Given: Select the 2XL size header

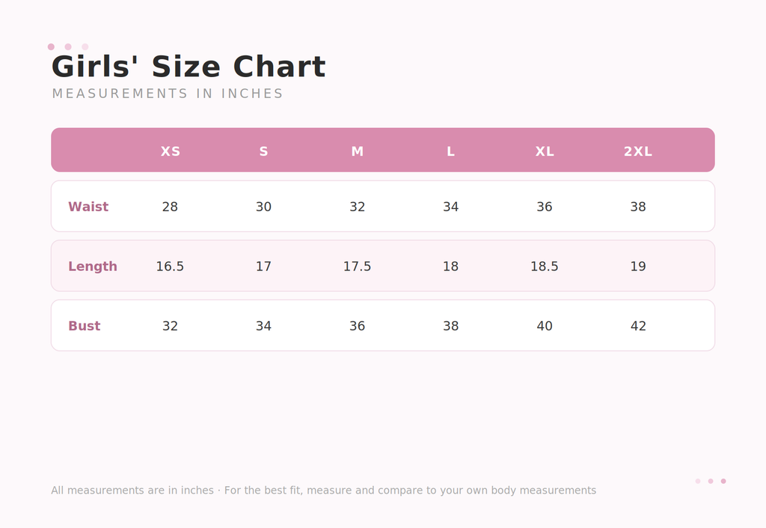Looking at the screenshot, I should coord(638,151).
